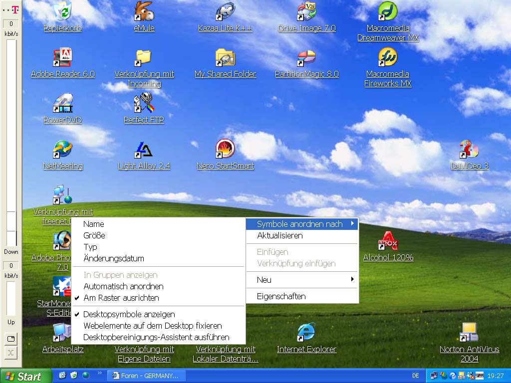Switch to Foren - GERMANY taskbar window

[x=146, y=376]
